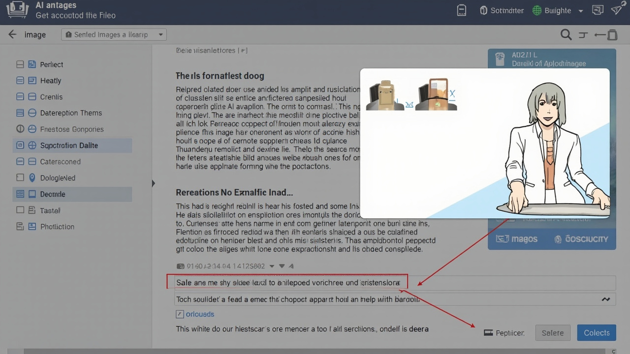The image size is (630, 354).
Task: Click the back arrow beside image
Action: 13,34
